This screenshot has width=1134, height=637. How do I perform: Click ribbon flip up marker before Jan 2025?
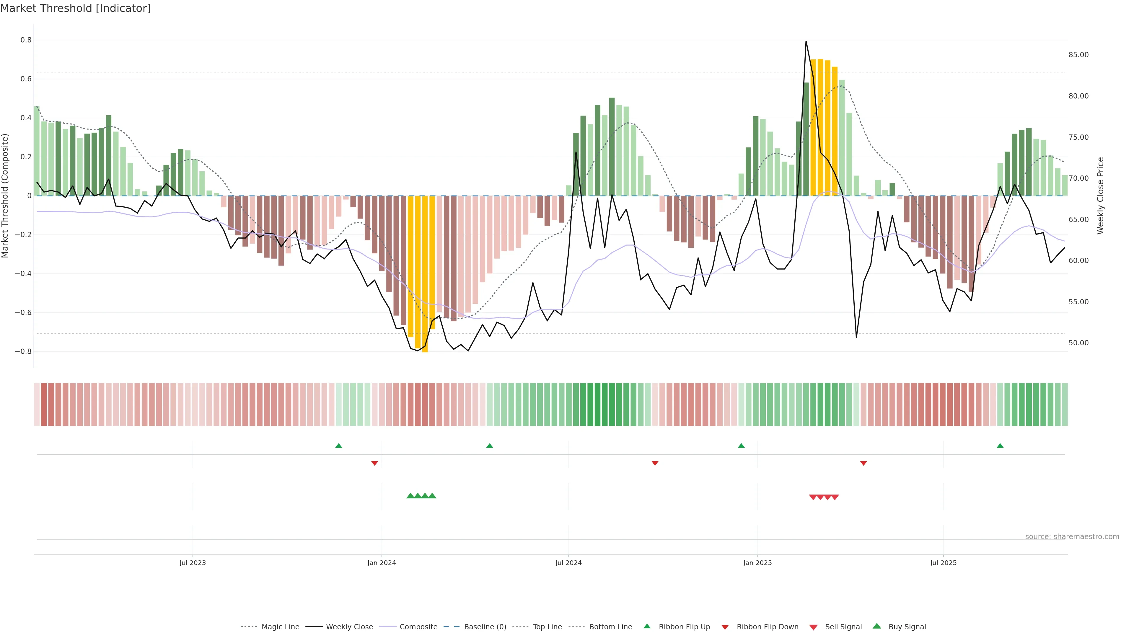point(741,446)
